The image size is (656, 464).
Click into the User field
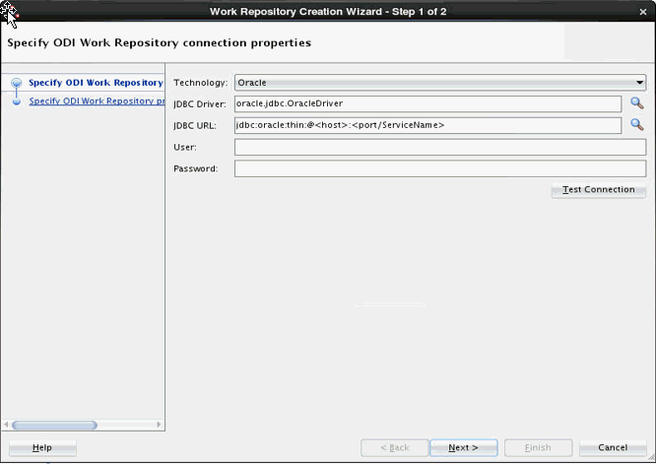point(440,147)
